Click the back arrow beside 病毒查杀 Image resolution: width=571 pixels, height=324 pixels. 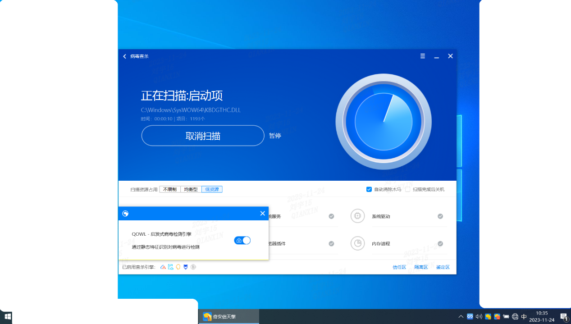(125, 56)
